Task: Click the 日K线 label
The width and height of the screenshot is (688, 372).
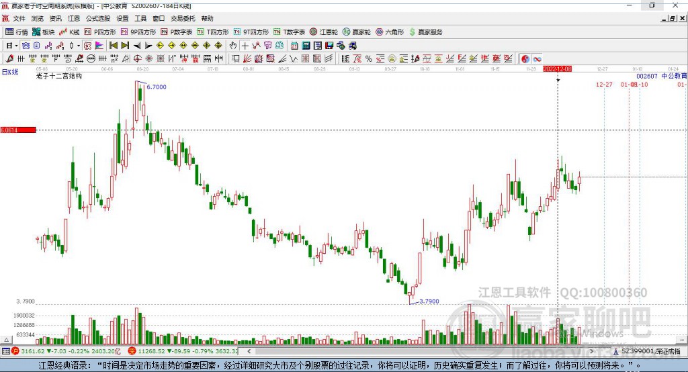Action: tap(10, 72)
